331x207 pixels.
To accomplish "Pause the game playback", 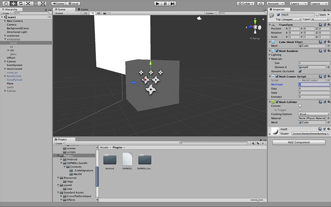I will 165,4.
